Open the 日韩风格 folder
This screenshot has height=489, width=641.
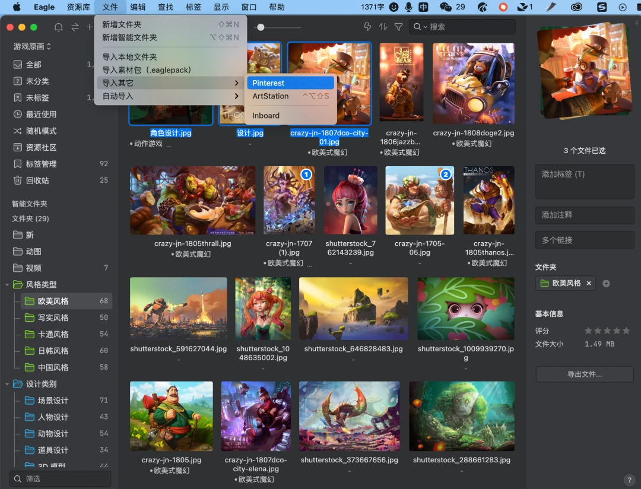point(66,351)
